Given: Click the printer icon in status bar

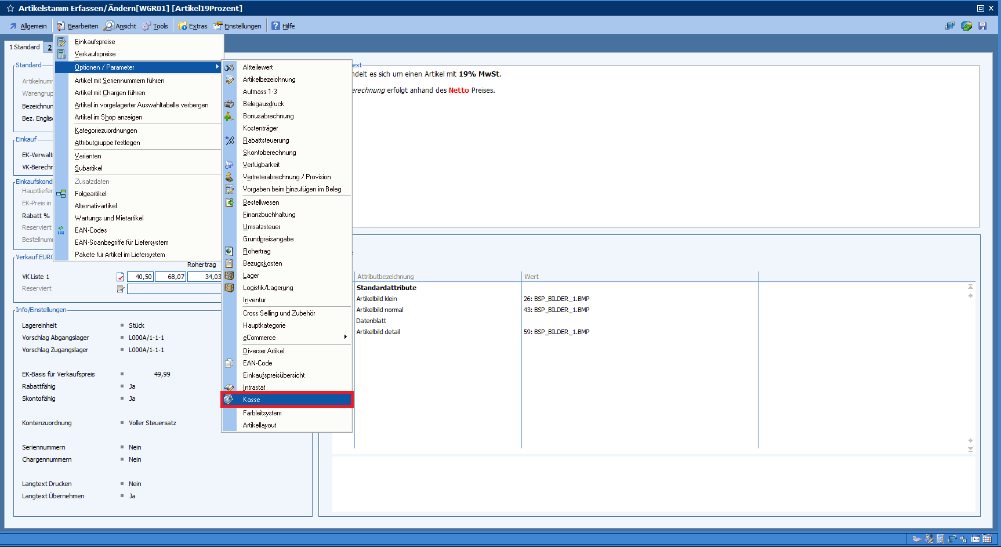Looking at the screenshot, I should click(916, 539).
